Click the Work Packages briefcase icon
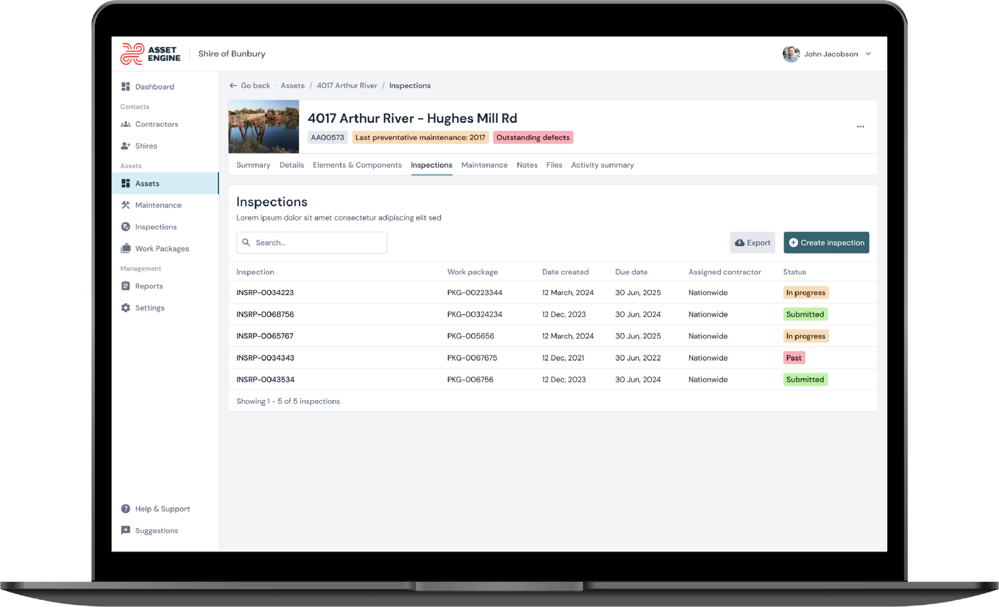 click(125, 248)
